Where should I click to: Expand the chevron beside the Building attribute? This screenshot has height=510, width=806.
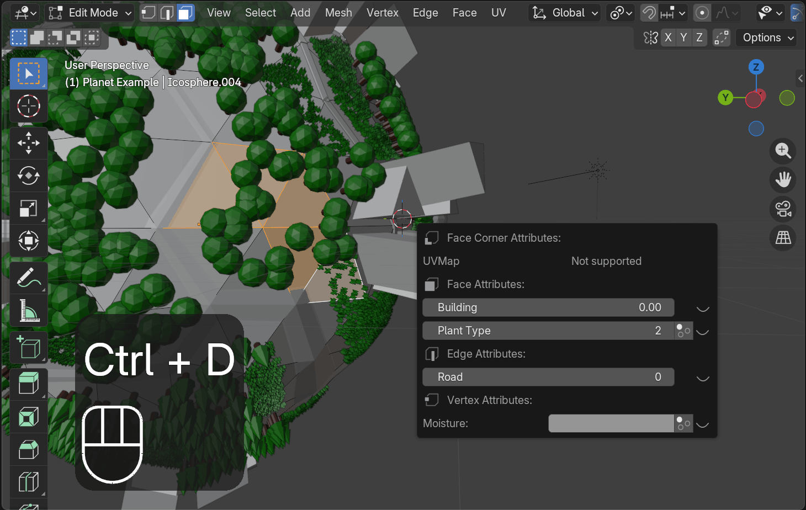(703, 309)
